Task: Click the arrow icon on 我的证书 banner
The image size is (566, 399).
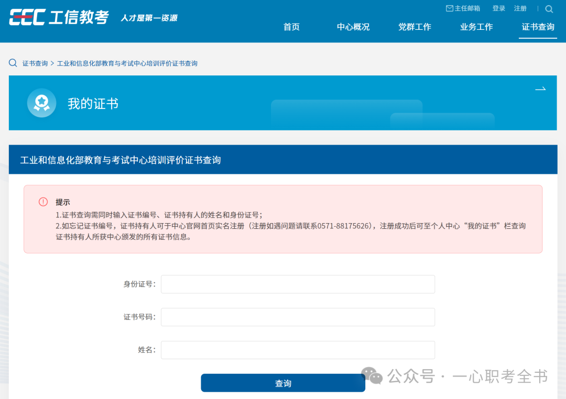Action: tap(540, 88)
